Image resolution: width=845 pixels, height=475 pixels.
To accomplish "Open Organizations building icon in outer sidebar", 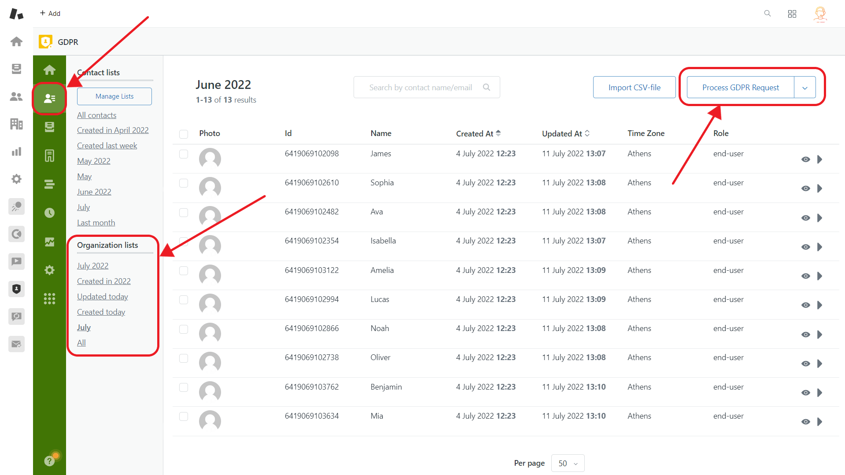I will tap(16, 124).
